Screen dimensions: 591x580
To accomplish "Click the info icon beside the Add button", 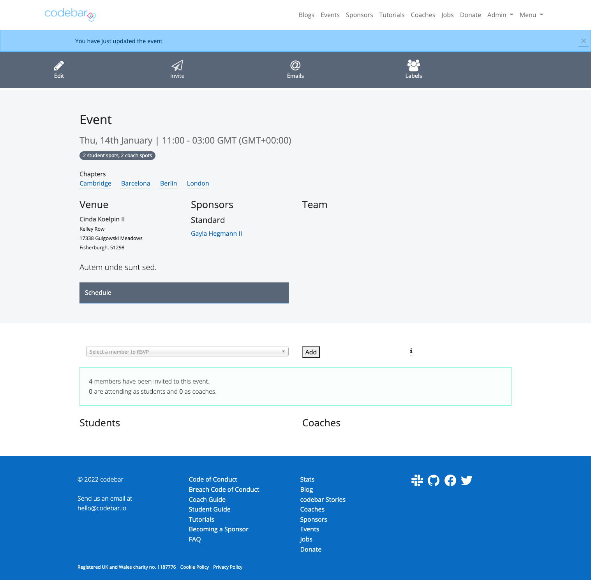I will [x=411, y=351].
